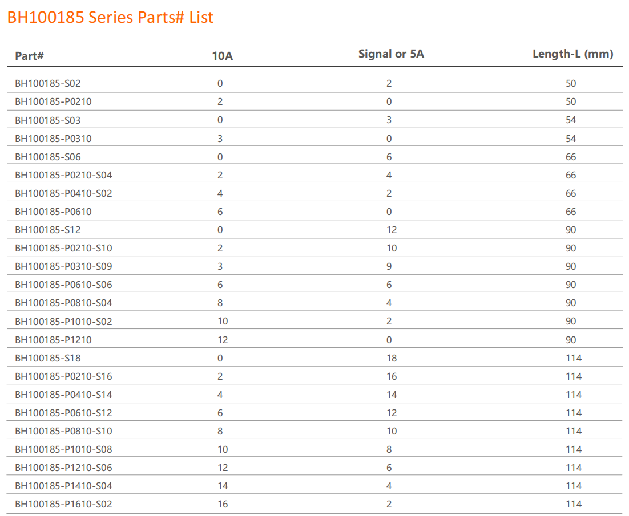Select the BH100185-P0610-S06 row

[x=67, y=285]
